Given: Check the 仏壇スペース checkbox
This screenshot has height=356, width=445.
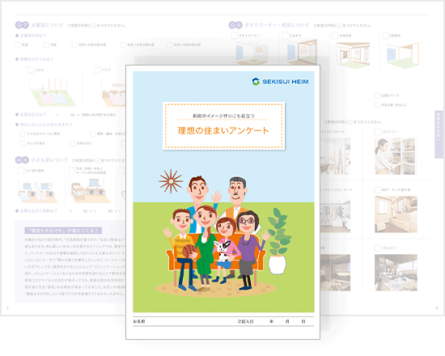Looking at the screenshot, I should point(377,95).
